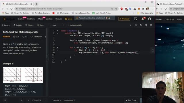This screenshot has height=103, width=184.
Task: Select Users tab in Unsplash window
Action: click(179, 19)
